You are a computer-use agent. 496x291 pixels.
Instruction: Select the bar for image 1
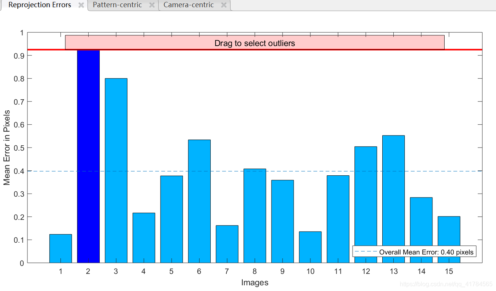coord(60,248)
